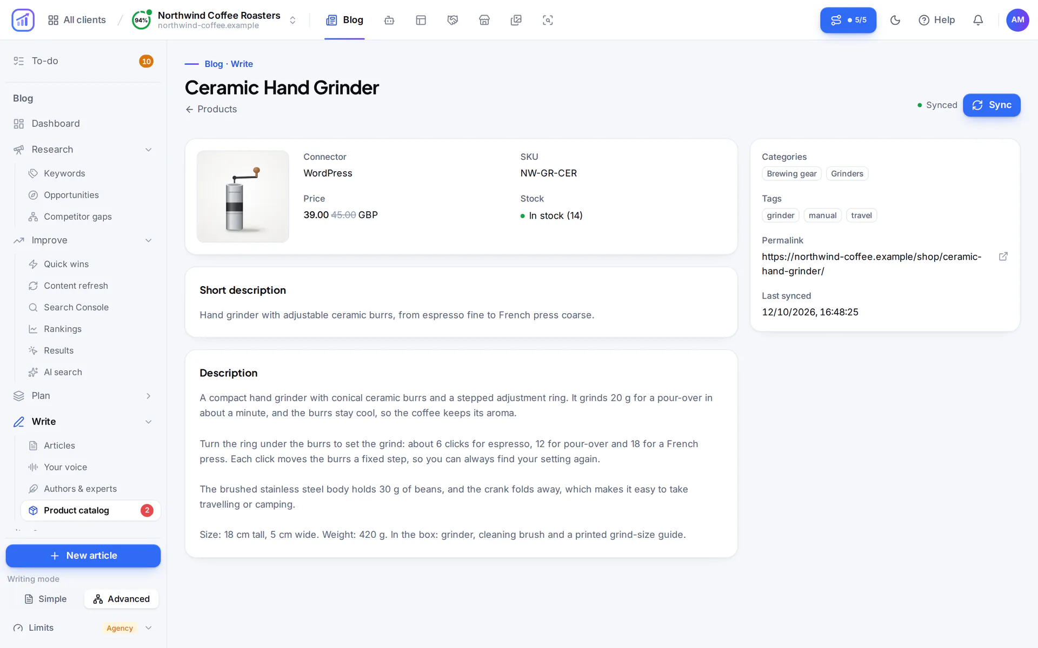Open Content refresh page

[x=91, y=286]
